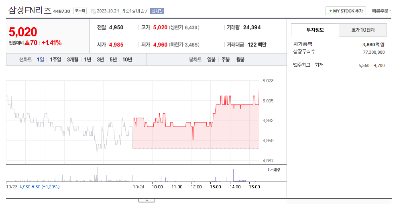407x204 pixels.
Task: Click the 고가 value 5,020
Action: [160, 27]
